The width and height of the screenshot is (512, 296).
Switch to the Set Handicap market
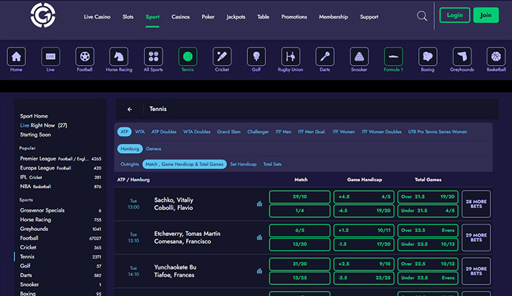point(243,164)
